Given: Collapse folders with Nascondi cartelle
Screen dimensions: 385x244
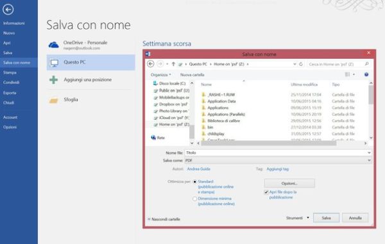Looking at the screenshot, I should tap(164, 219).
